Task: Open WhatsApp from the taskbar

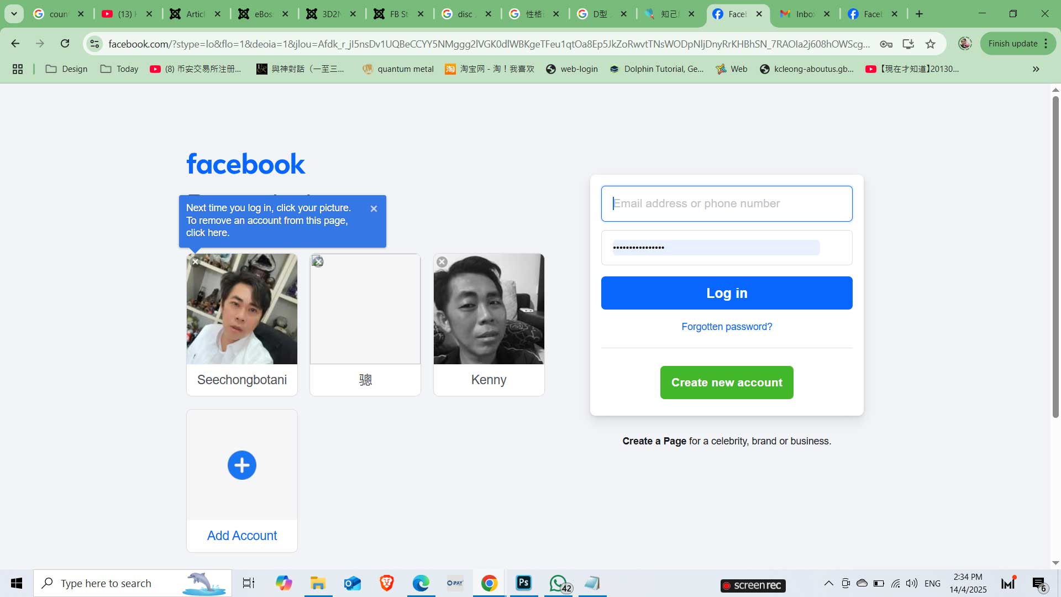Action: 559,583
